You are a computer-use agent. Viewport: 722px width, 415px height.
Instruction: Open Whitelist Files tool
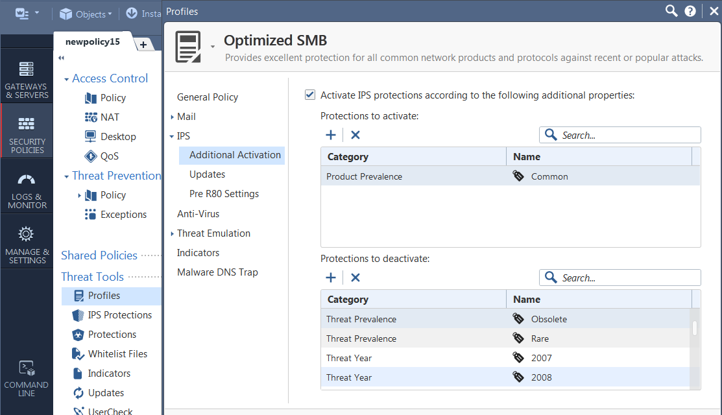coord(110,354)
